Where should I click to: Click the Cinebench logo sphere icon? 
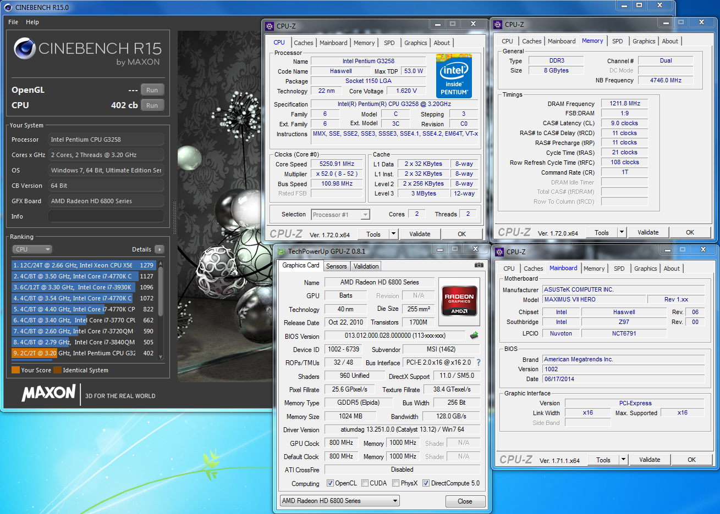(25, 48)
